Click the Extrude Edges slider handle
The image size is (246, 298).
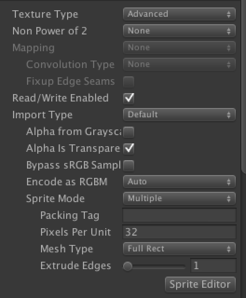(128, 266)
